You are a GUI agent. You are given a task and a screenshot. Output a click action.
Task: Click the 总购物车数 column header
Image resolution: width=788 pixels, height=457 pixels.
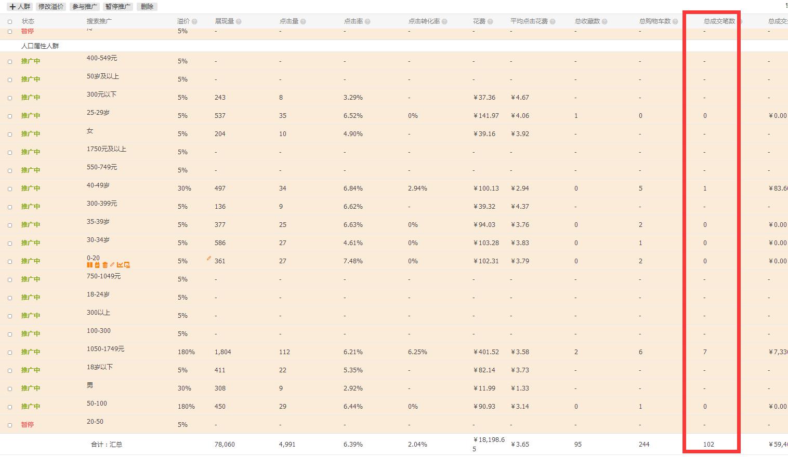tap(655, 21)
